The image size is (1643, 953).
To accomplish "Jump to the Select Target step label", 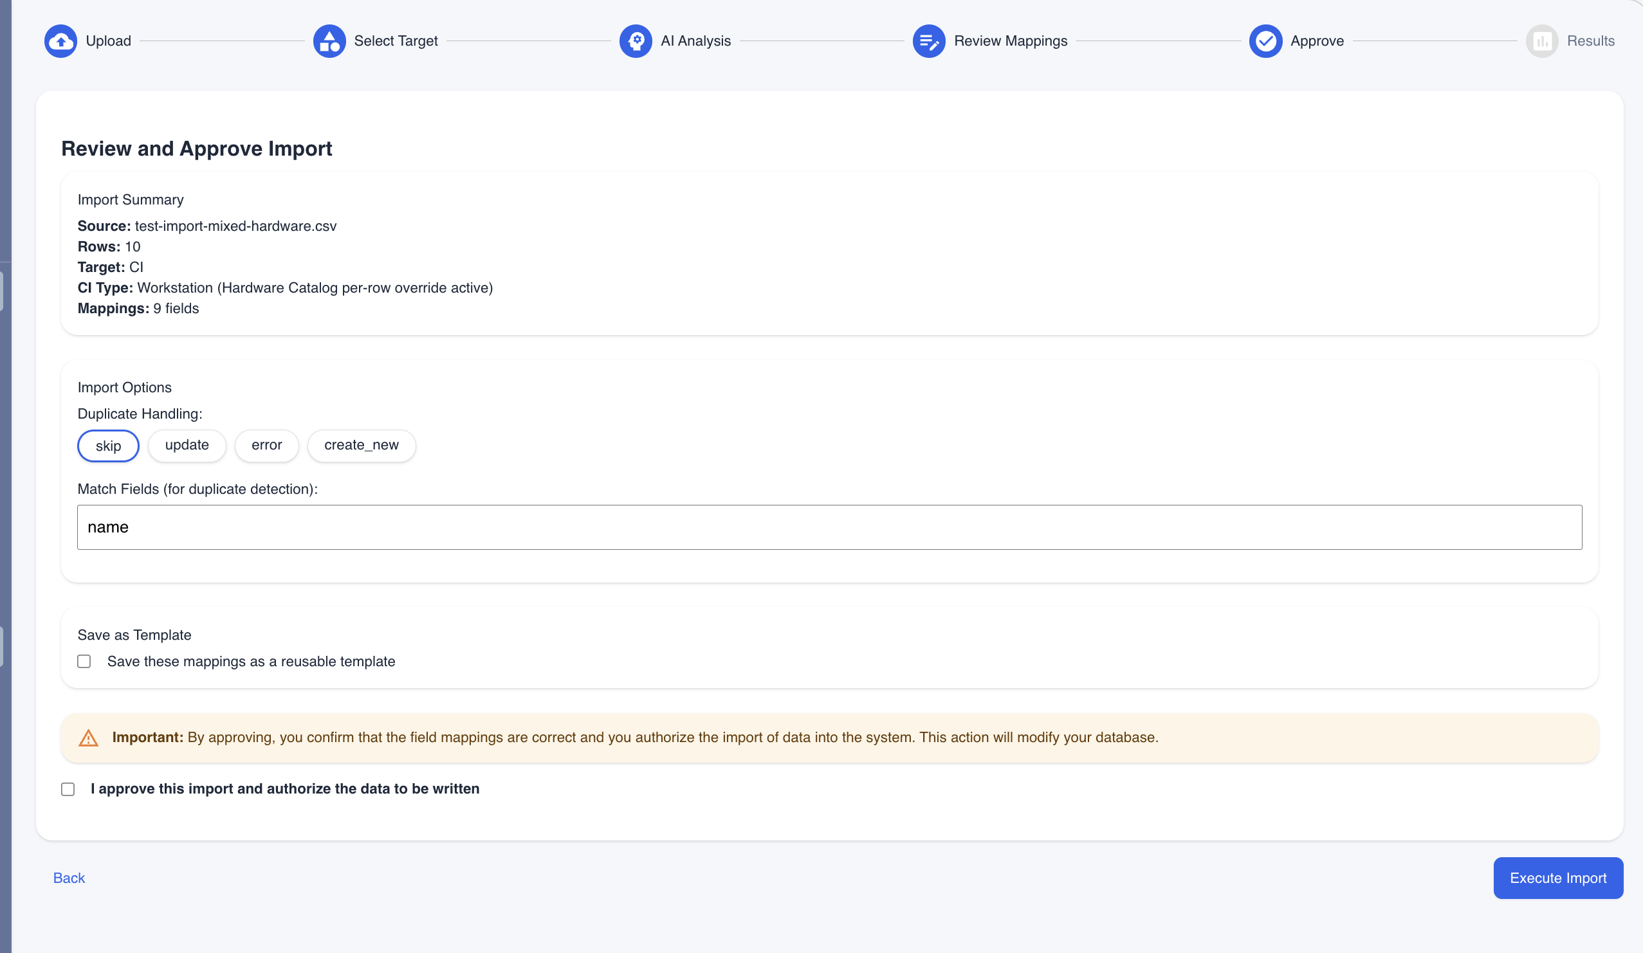I will coord(396,41).
